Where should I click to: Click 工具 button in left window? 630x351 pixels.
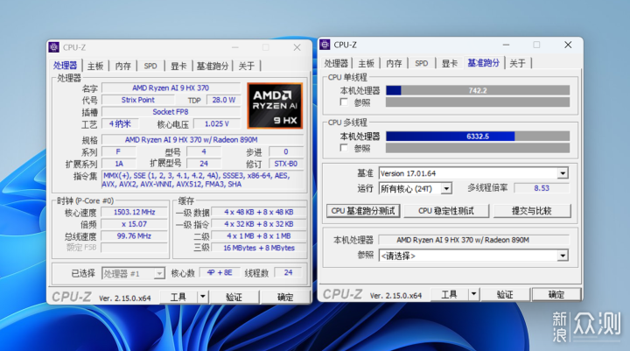tap(178, 297)
